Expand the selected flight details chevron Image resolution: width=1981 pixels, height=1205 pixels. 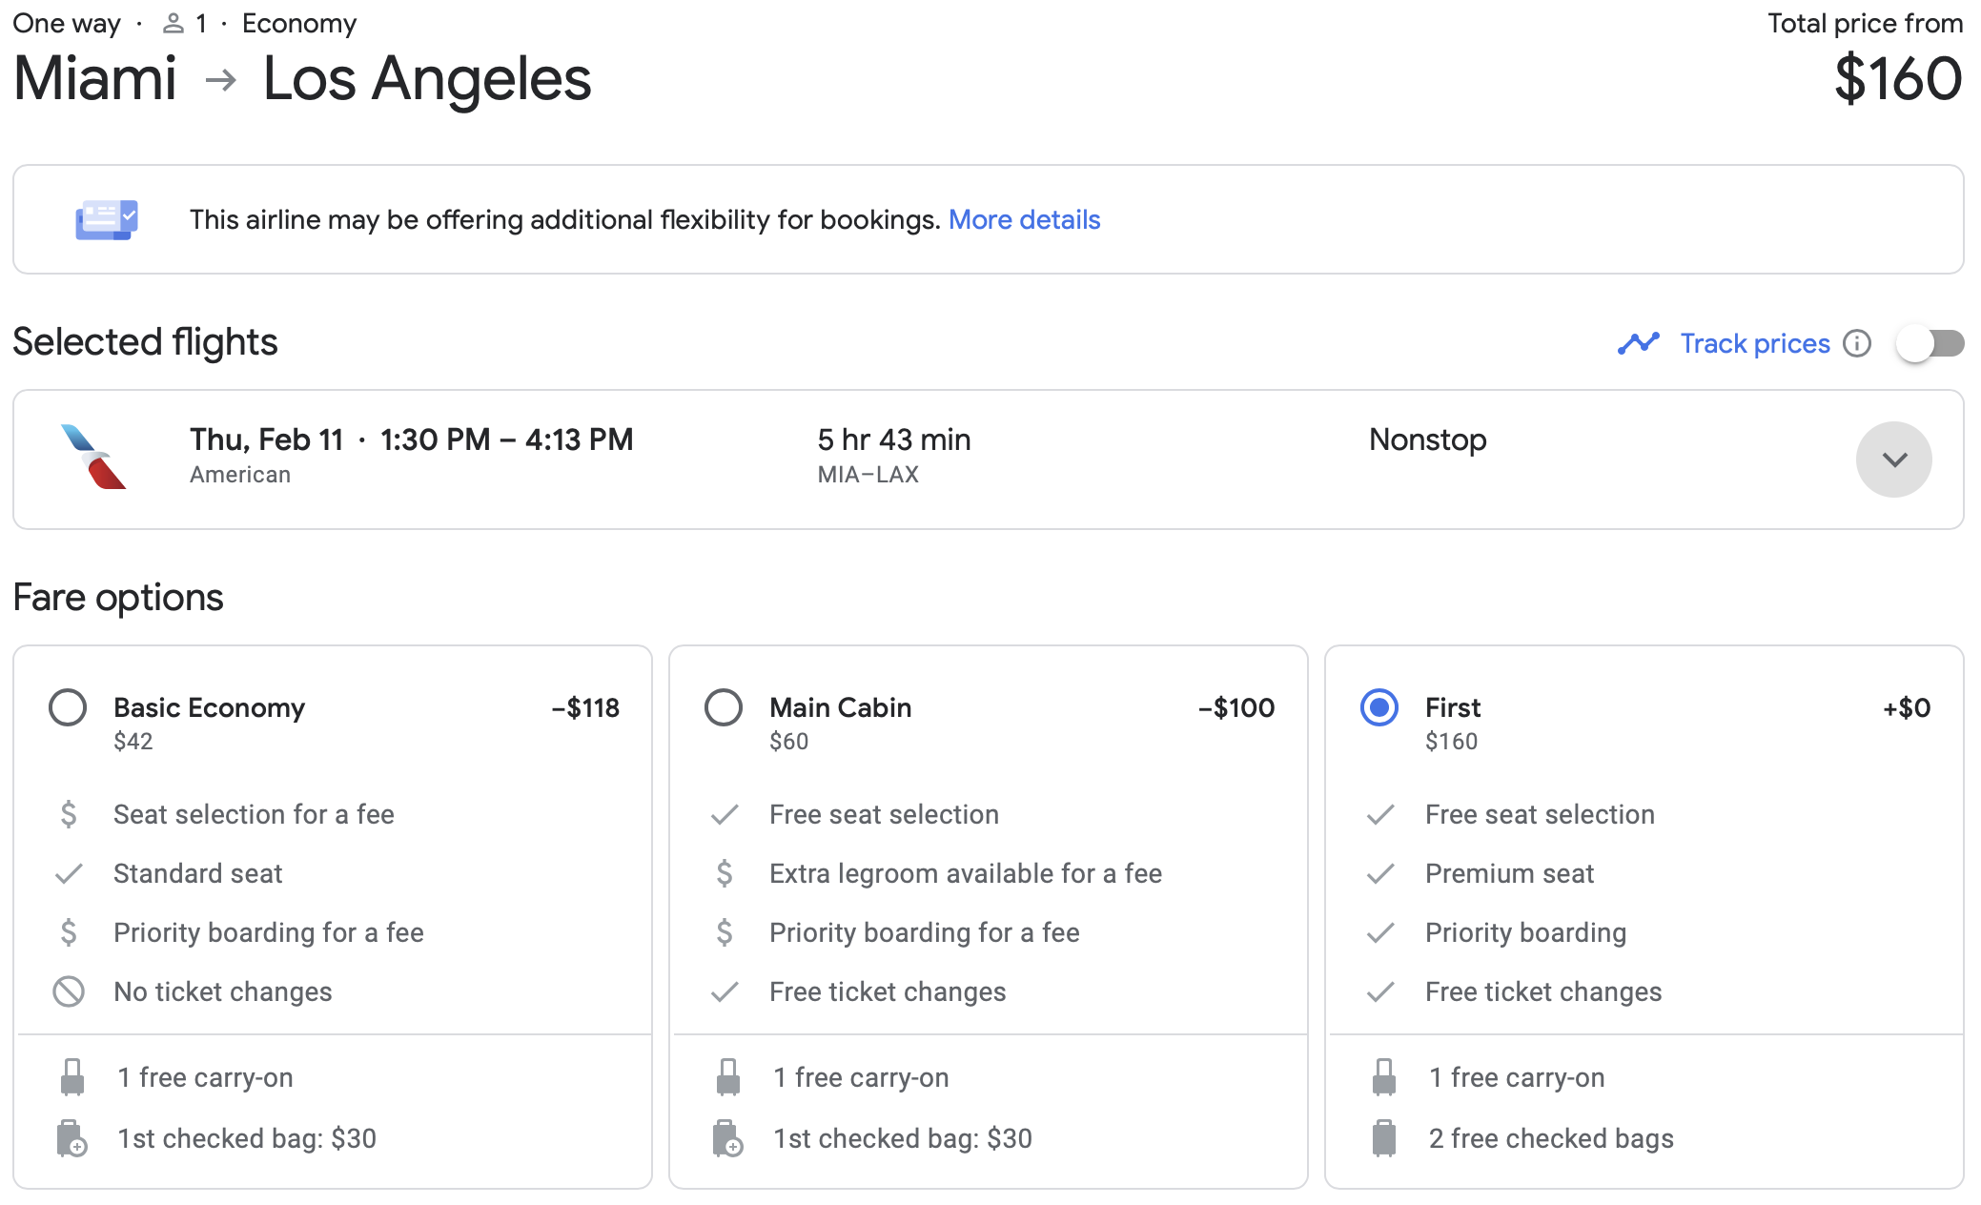pyautogui.click(x=1893, y=459)
